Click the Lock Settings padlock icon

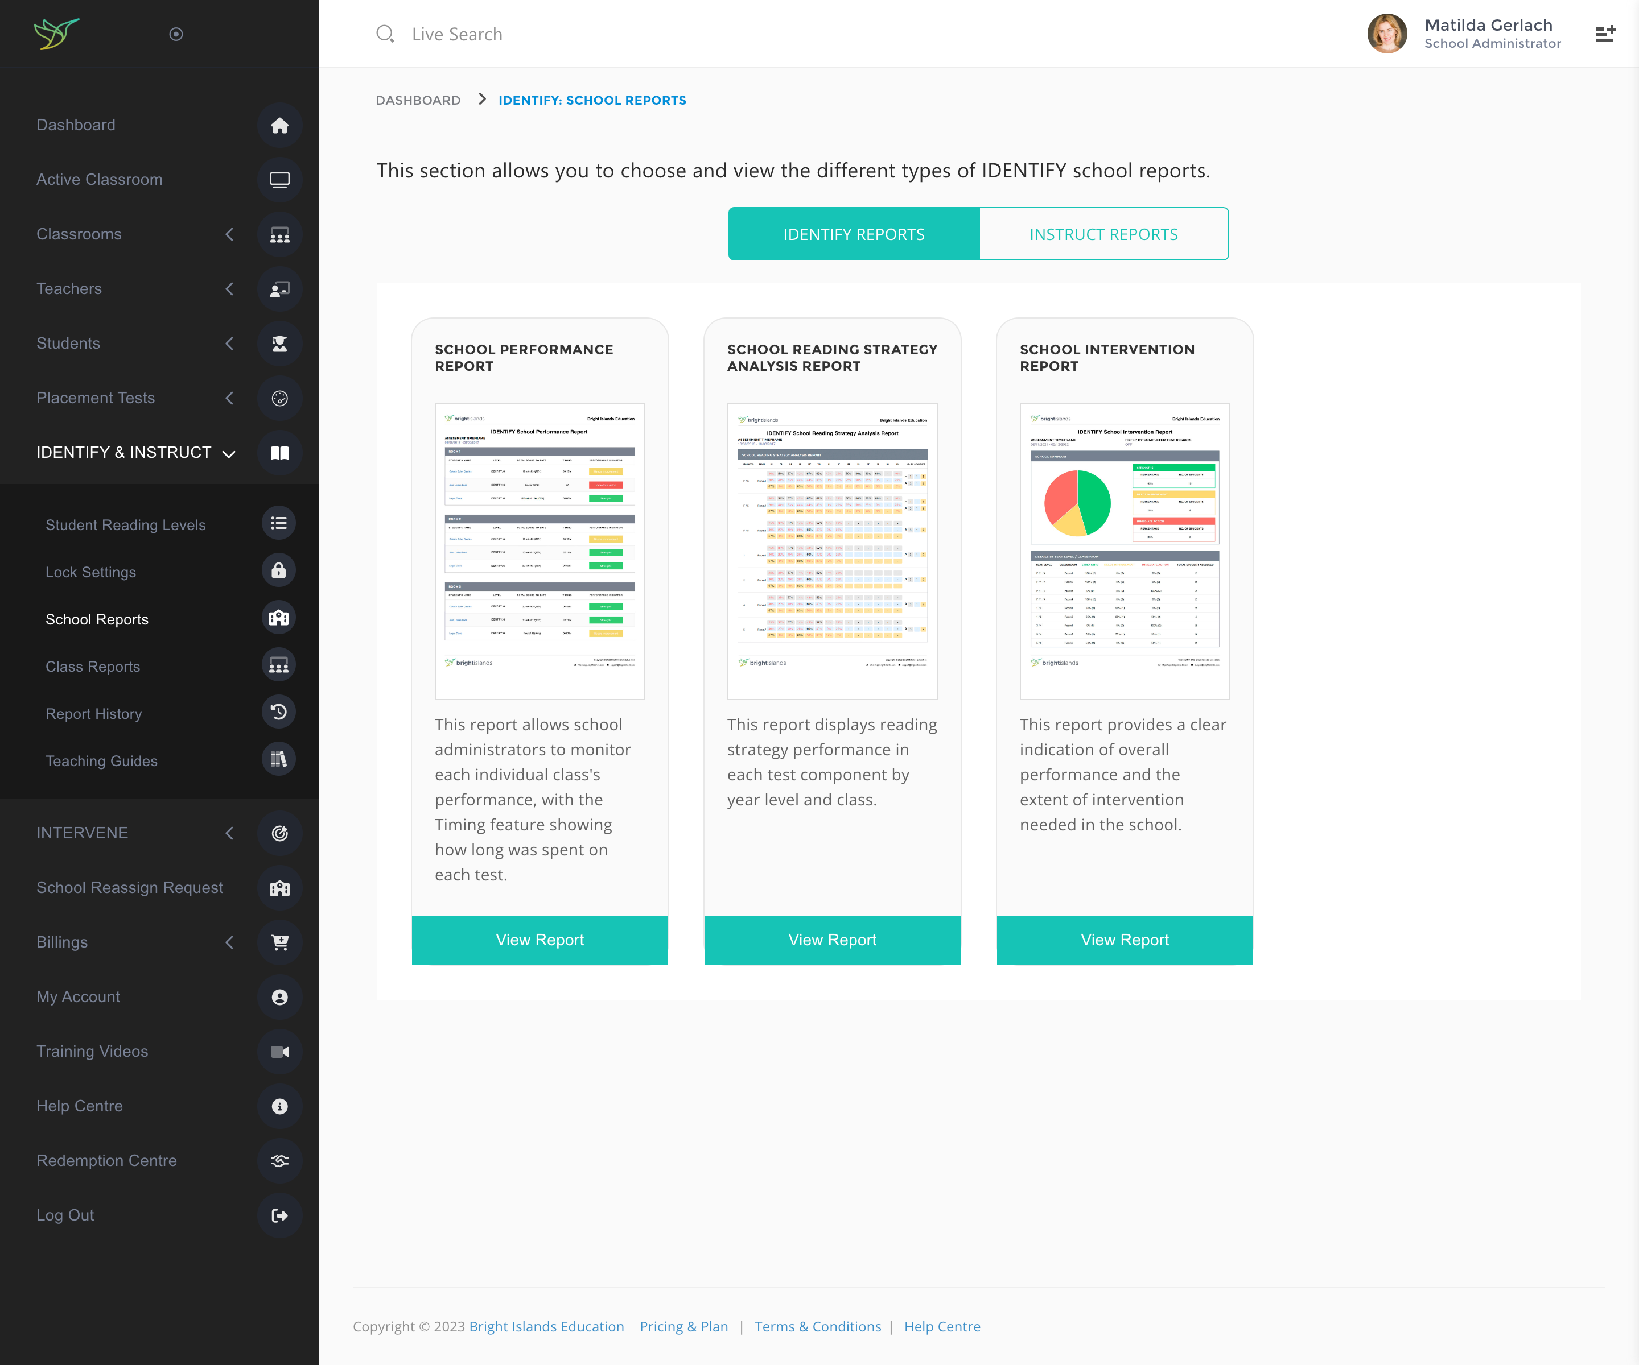(x=279, y=571)
